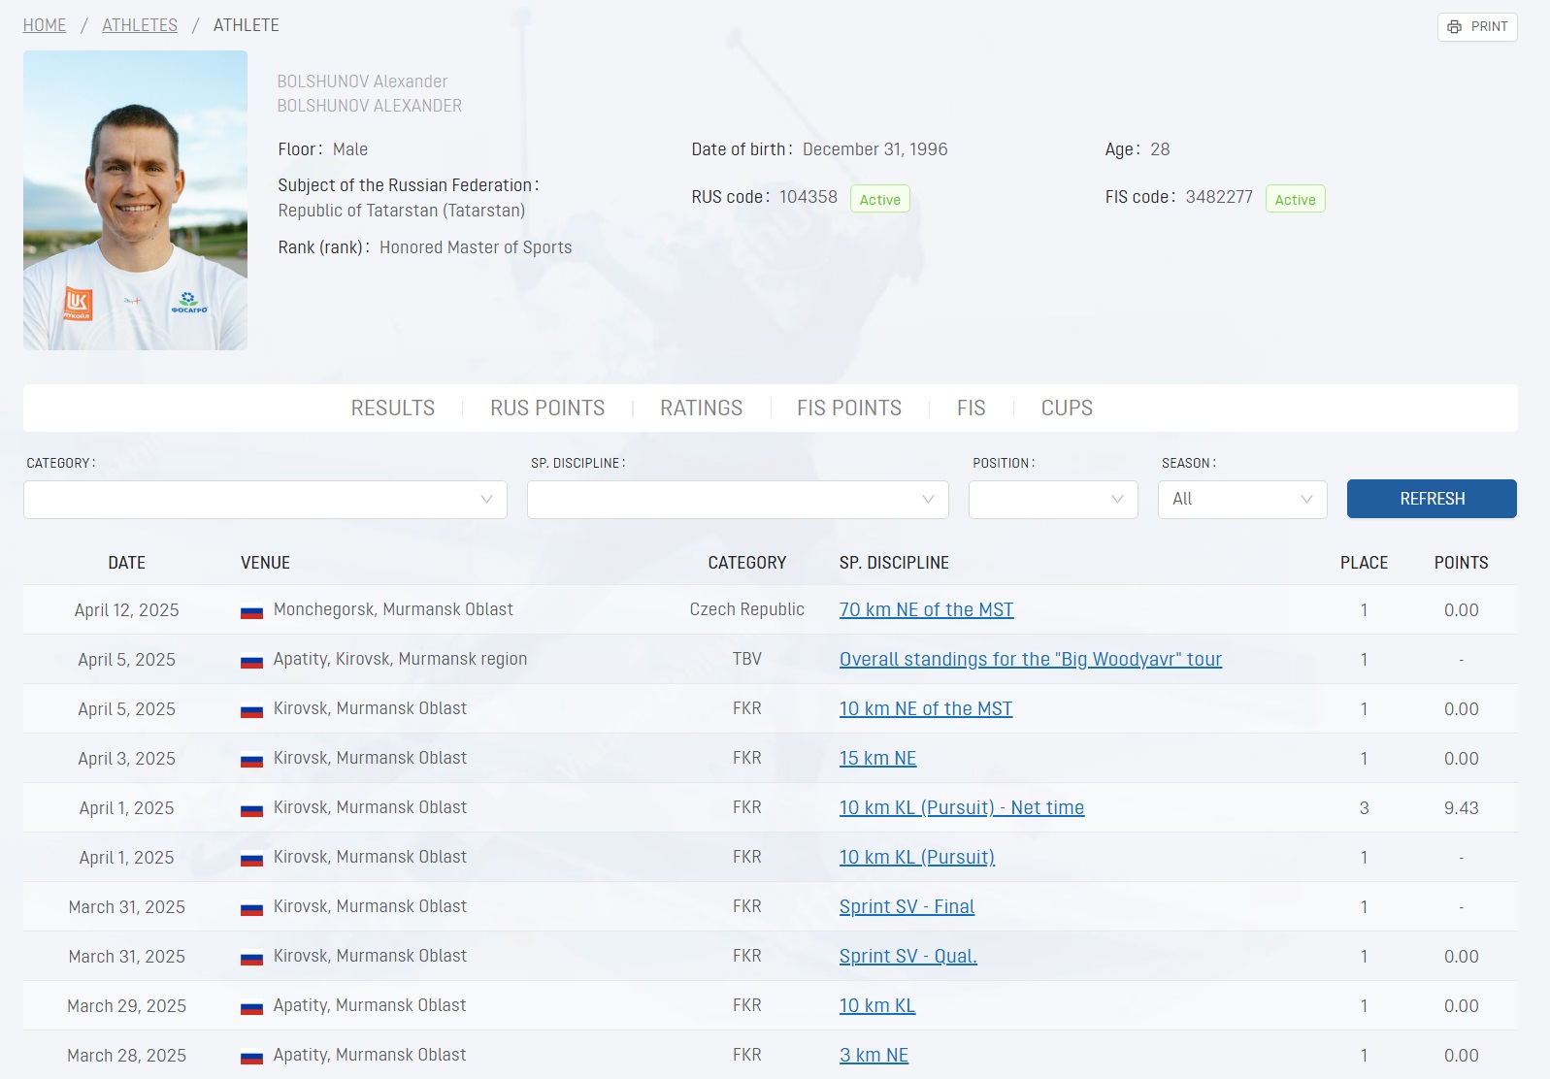Switch to the RUS Points tab
Viewport: 1550px width, 1079px height.
point(547,409)
